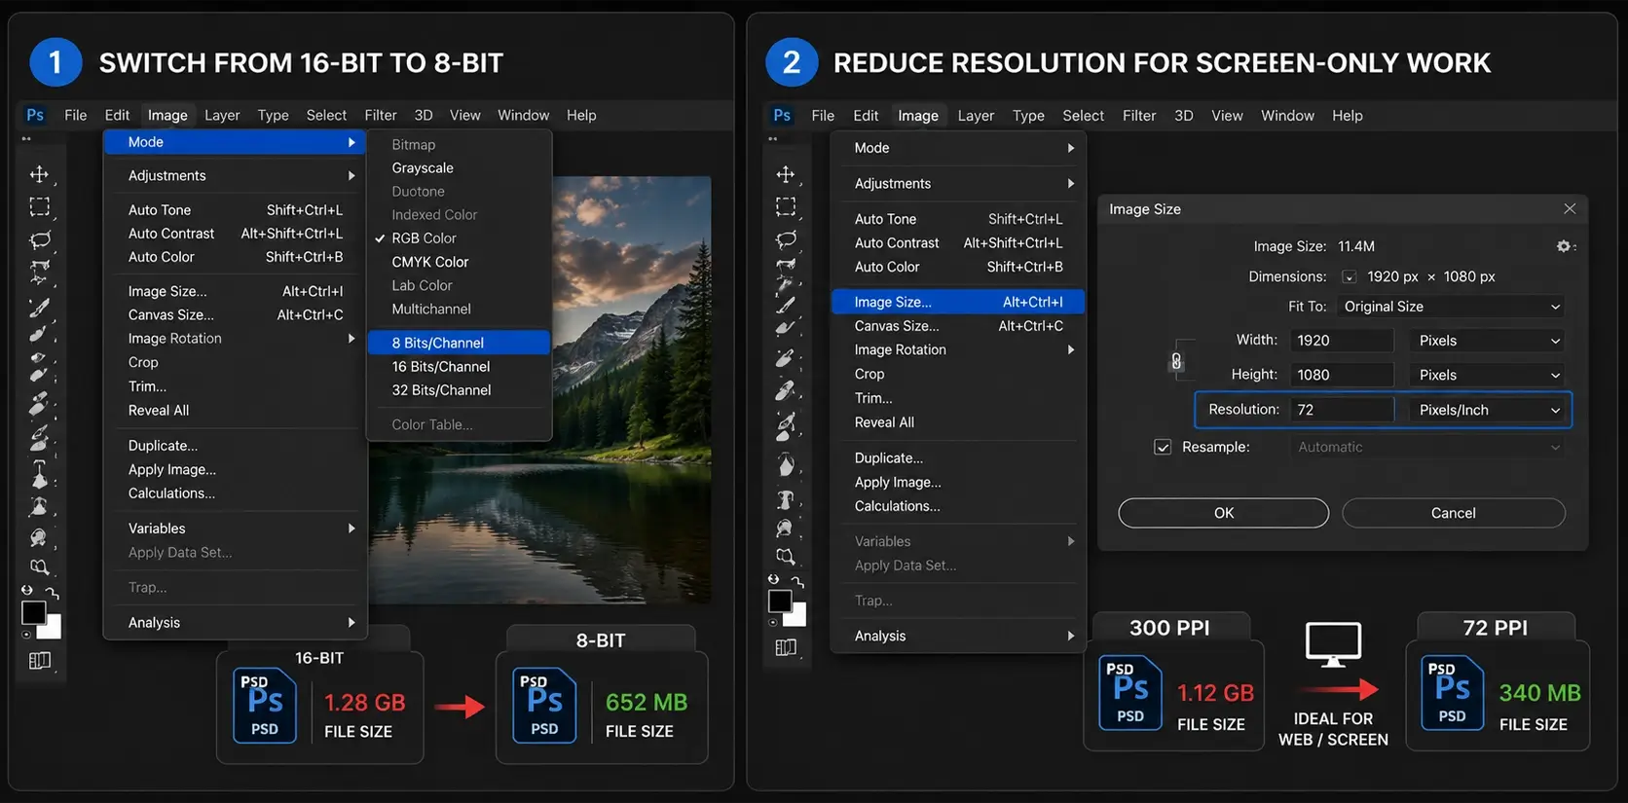Click Calculations... in left Image menu
The width and height of the screenshot is (1628, 803).
235,493
